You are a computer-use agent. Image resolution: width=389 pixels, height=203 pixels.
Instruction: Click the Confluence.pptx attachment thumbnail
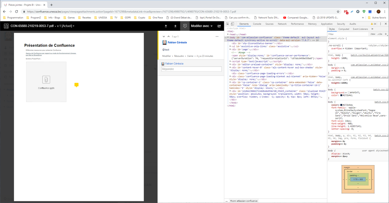point(46,82)
